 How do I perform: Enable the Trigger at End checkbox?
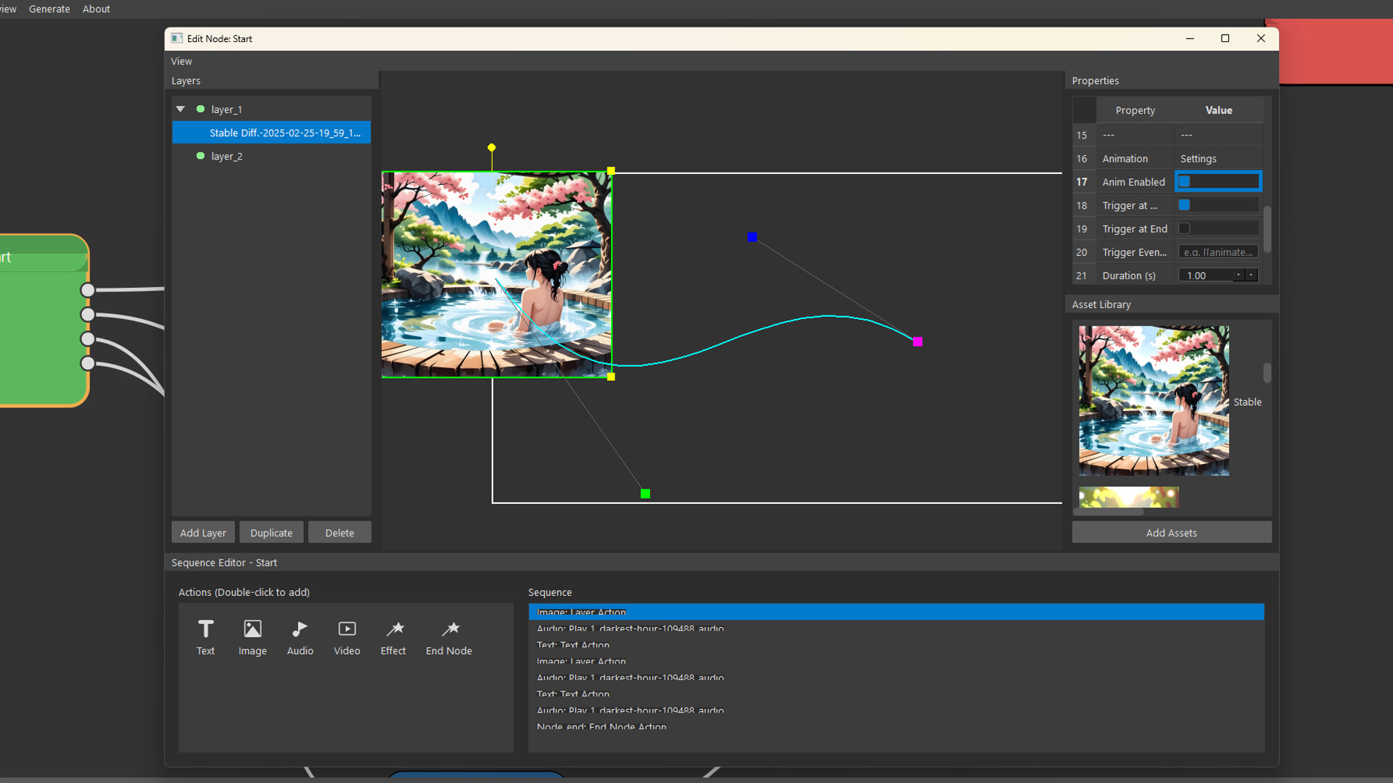click(x=1184, y=228)
